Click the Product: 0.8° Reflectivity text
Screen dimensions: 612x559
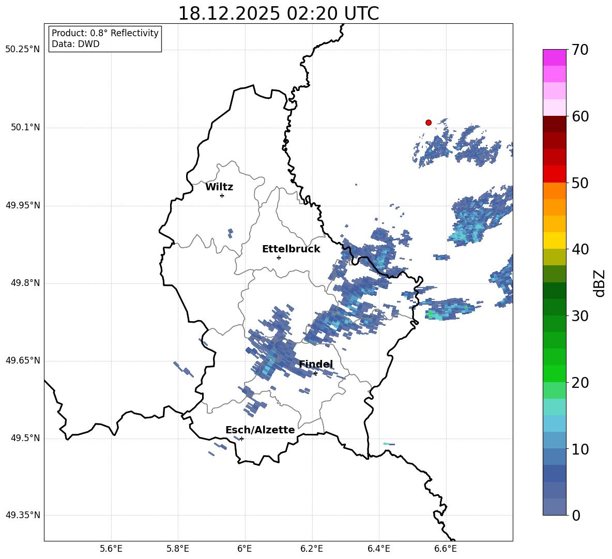click(105, 33)
